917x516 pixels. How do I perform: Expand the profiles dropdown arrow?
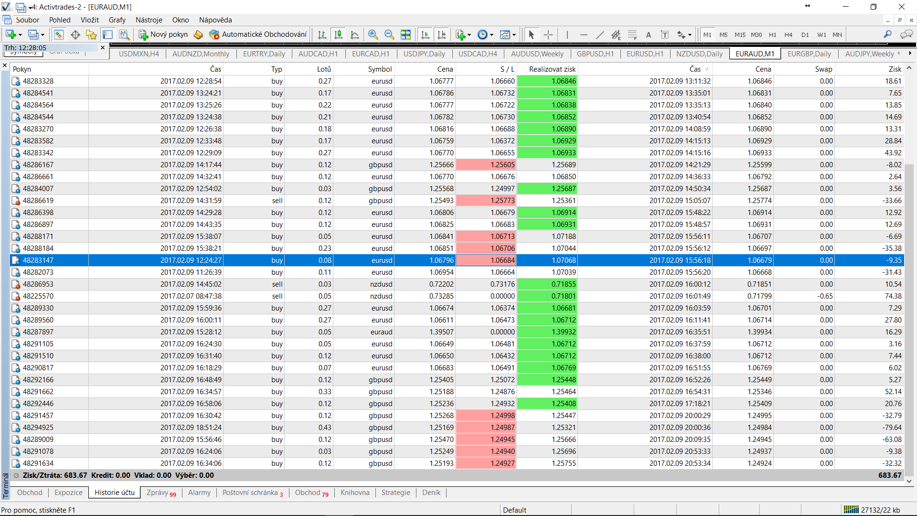coord(43,35)
